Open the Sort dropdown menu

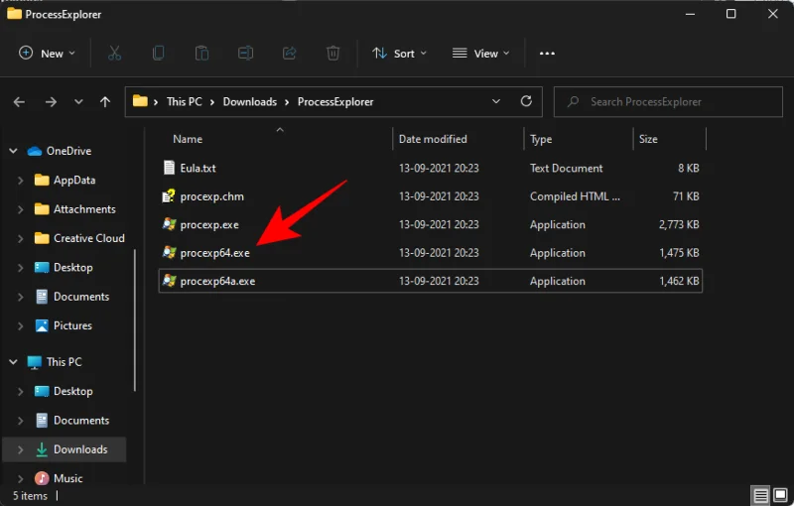click(x=399, y=54)
